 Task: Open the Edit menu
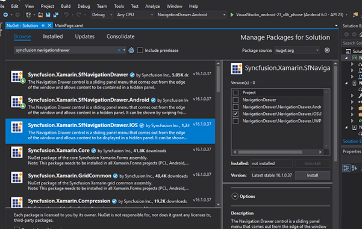[15, 6]
